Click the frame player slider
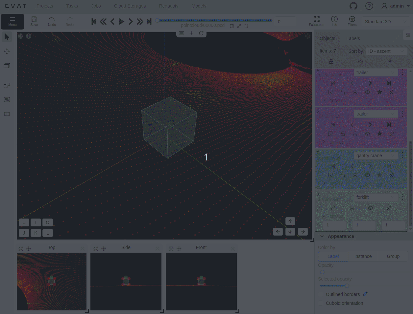413x314 pixels. pyautogui.click(x=215, y=20)
